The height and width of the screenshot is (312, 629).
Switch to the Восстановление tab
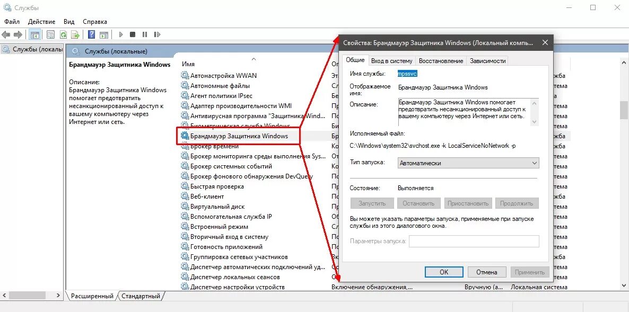441,61
